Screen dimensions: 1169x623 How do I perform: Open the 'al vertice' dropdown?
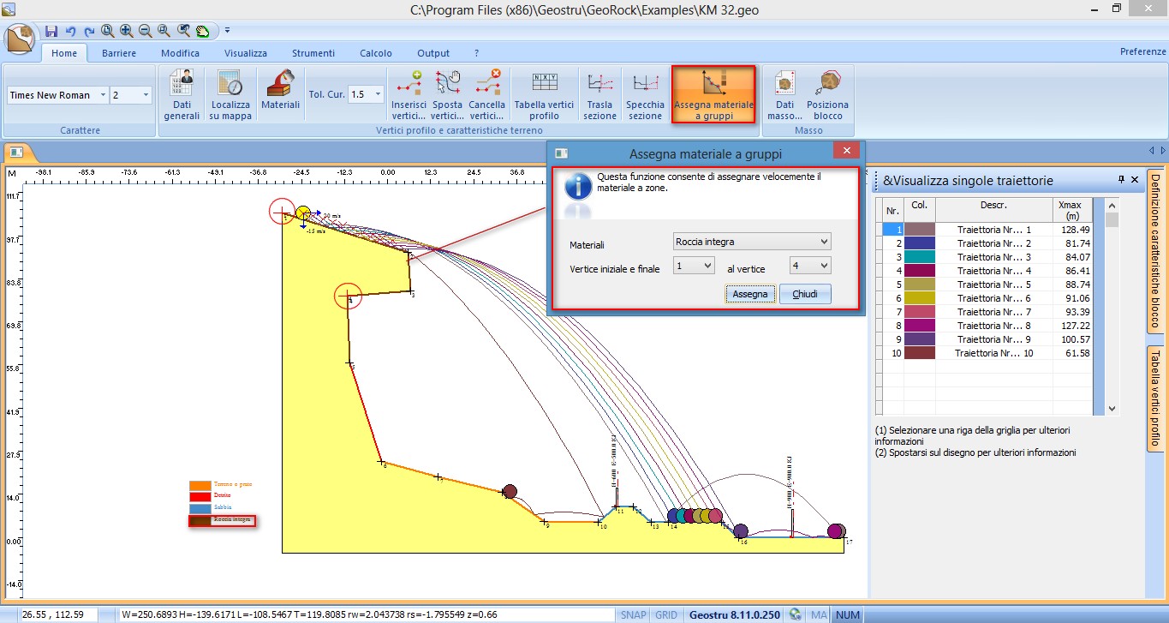coord(809,267)
